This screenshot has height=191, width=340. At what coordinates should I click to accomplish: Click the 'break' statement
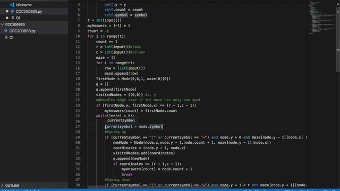[x=127, y=175]
